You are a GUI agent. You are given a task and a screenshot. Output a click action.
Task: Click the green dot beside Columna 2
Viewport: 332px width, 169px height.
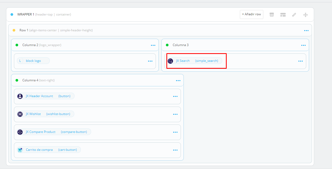[x=17, y=45]
